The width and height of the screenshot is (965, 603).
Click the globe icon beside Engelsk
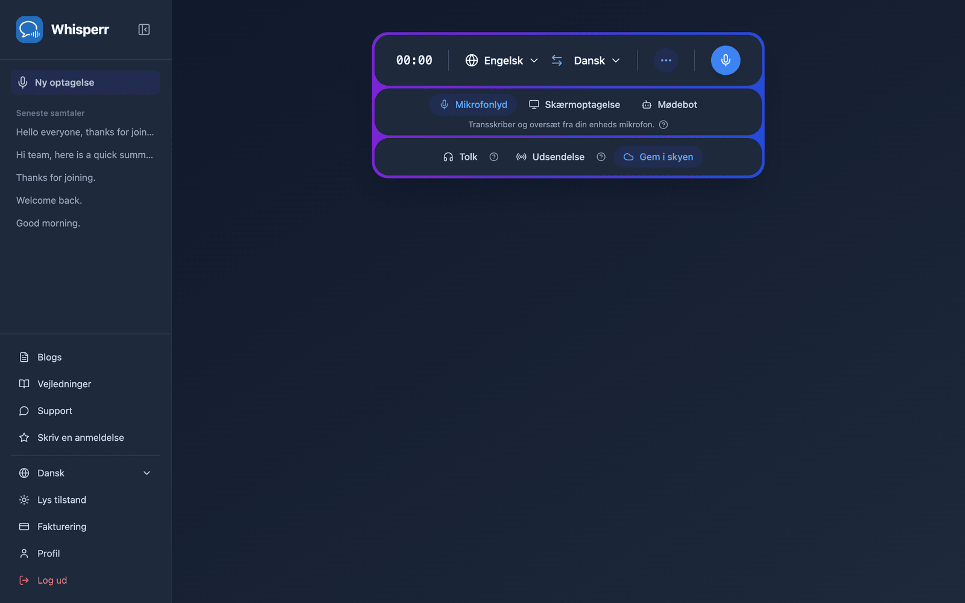(x=472, y=60)
